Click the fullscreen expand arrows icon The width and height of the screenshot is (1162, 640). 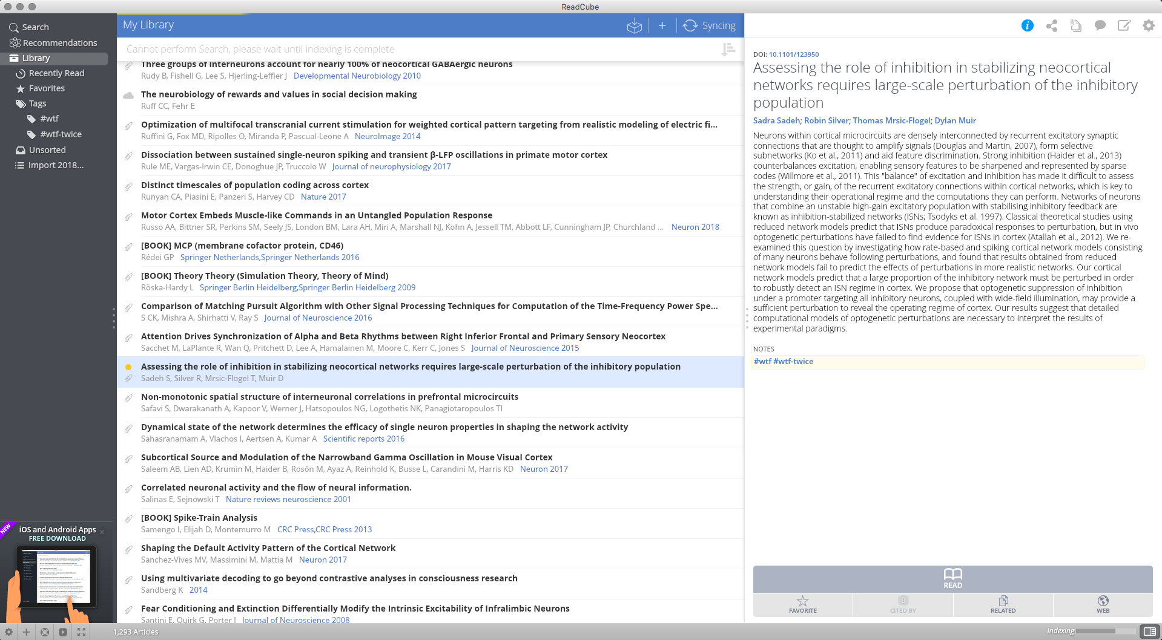pyautogui.click(x=81, y=632)
